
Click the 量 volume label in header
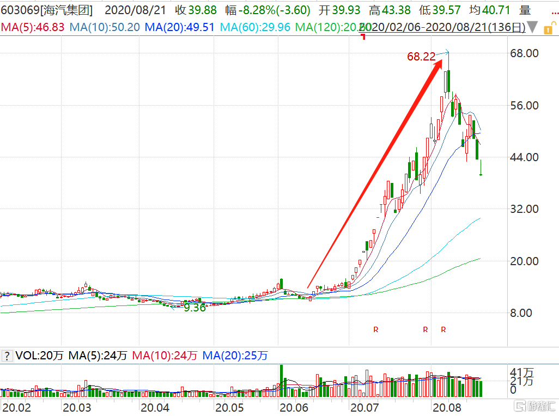pyautogui.click(x=525, y=10)
